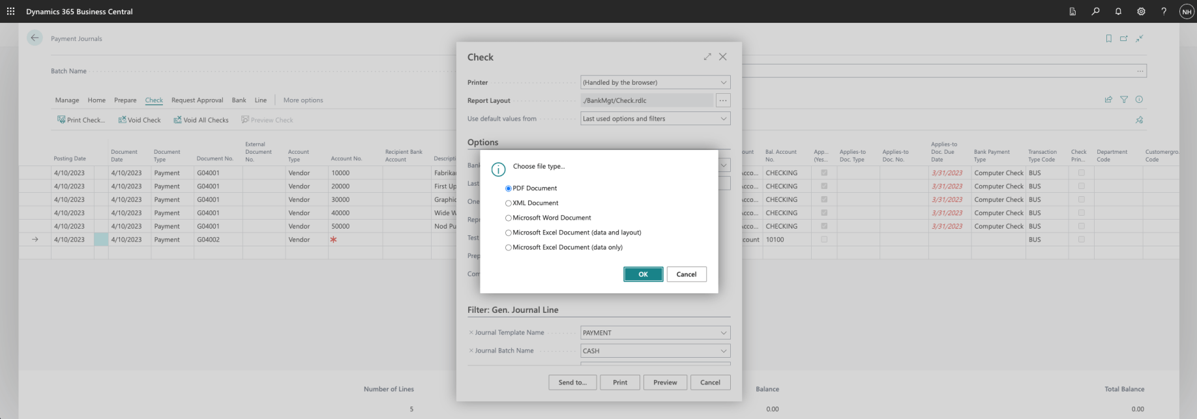Click the Send to... button
Screen dimensions: 1197x419
572,383
